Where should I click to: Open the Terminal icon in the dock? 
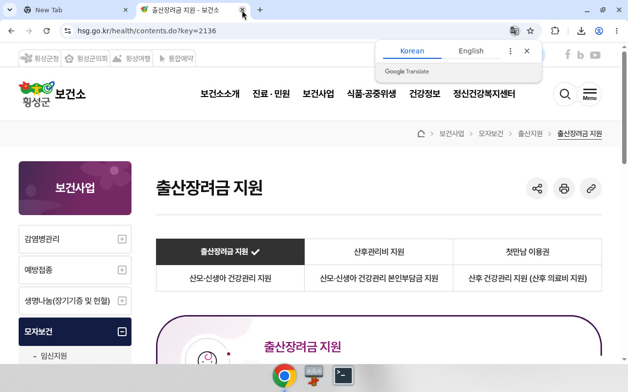343,376
